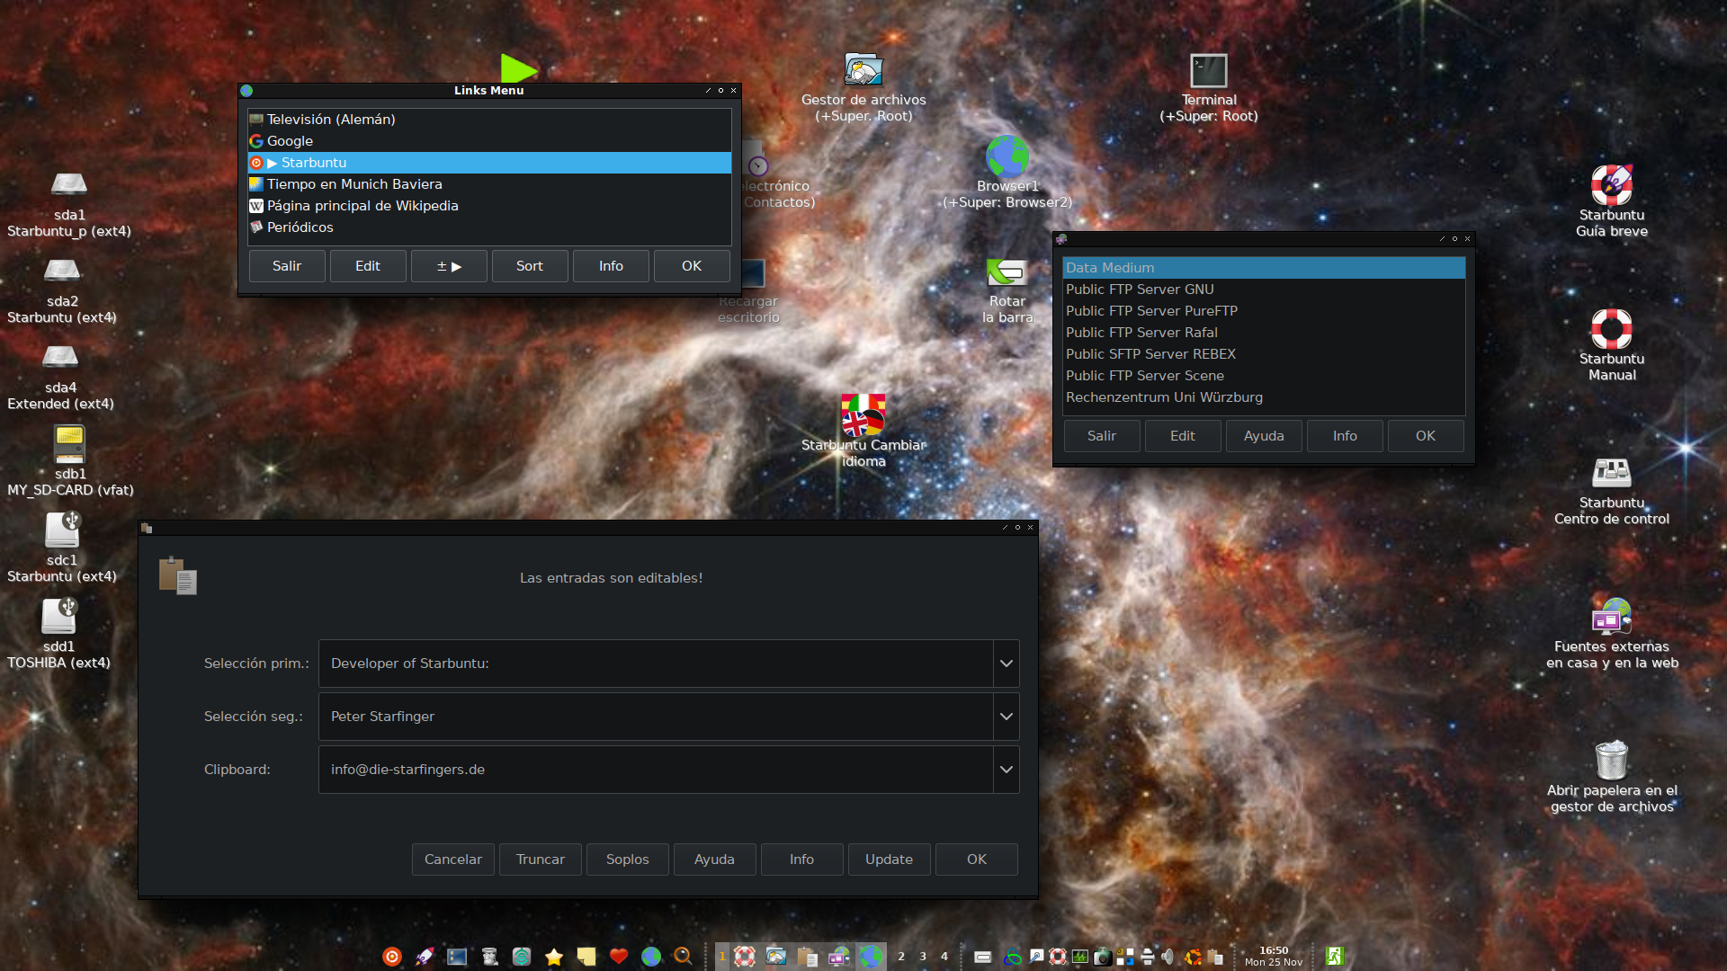This screenshot has height=971, width=1727.
Task: Select Public FTP Server GNU entry
Action: [x=1264, y=290]
